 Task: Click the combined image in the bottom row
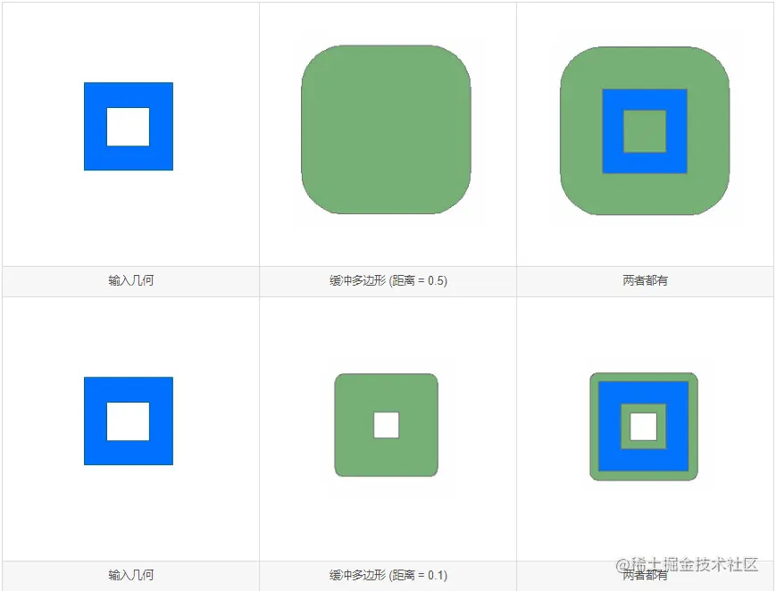tap(644, 427)
